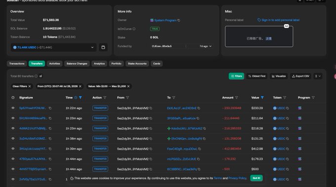336x187 pixels.
Task: Copy signature of the $211.64 transfer
Action: point(50,118)
